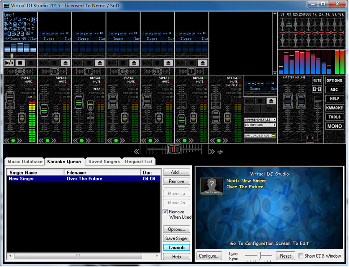Image resolution: width=349 pixels, height=267 pixels.
Task: Stop playback on the Line 1 deck
Action: (20, 63)
